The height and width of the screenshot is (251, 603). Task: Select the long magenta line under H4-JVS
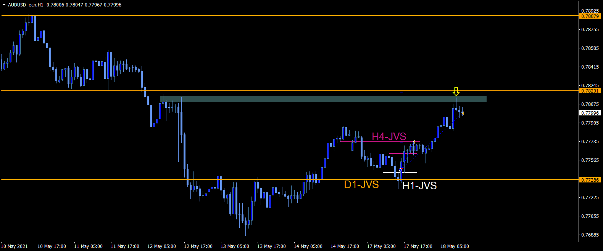380,141
